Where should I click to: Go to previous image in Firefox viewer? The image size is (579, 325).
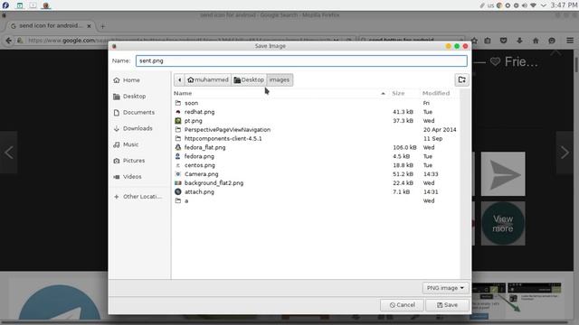[9, 153]
